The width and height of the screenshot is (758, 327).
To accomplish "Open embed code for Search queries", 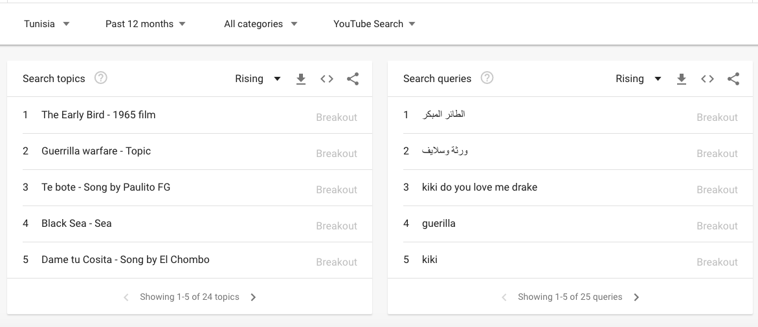I will tap(708, 79).
